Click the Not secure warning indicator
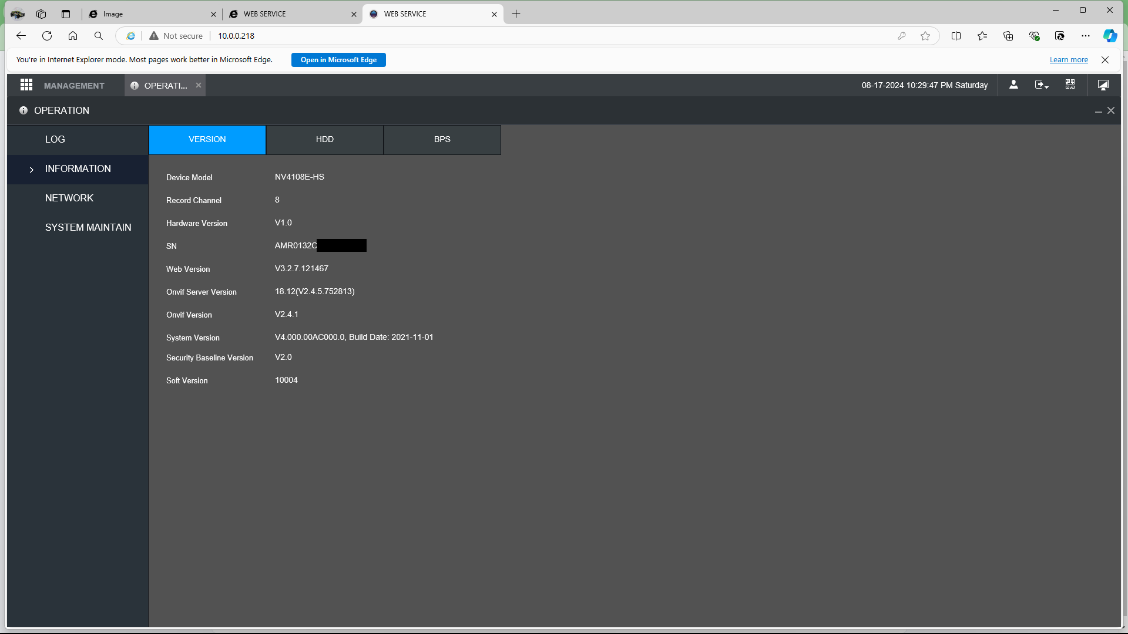Screen dimensions: 1128x634 pyautogui.click(x=176, y=36)
